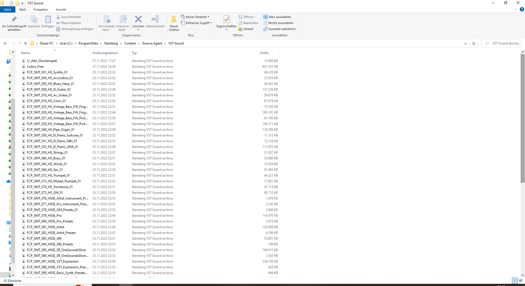
Task: Open the Neues Element dropdown
Action: pyautogui.click(x=195, y=17)
